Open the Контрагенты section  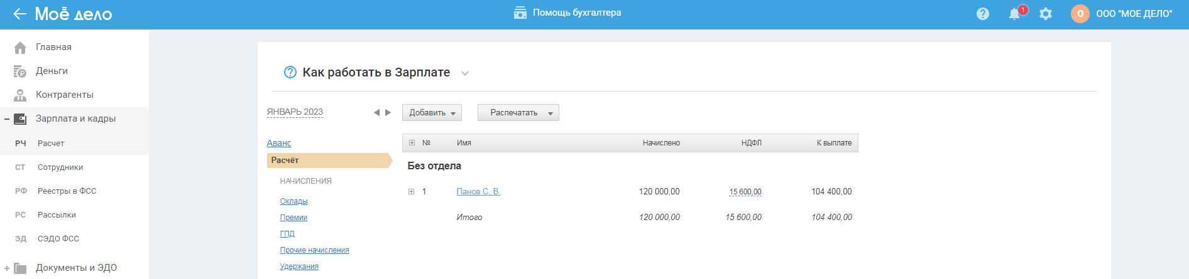click(64, 95)
